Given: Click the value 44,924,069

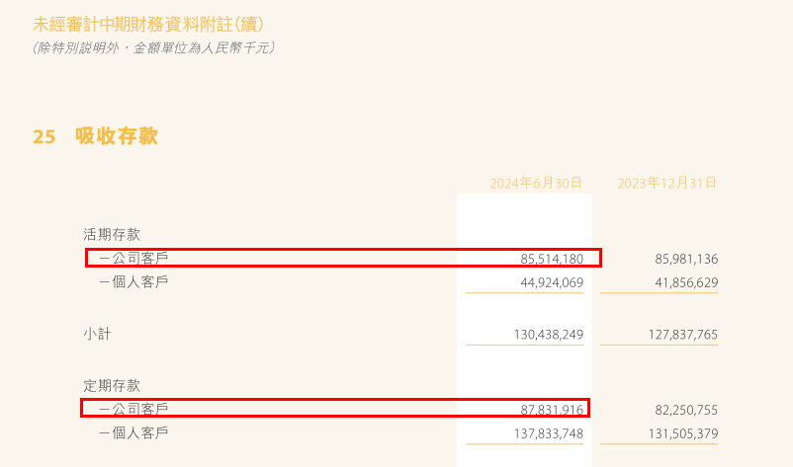Looking at the screenshot, I should (x=552, y=283).
